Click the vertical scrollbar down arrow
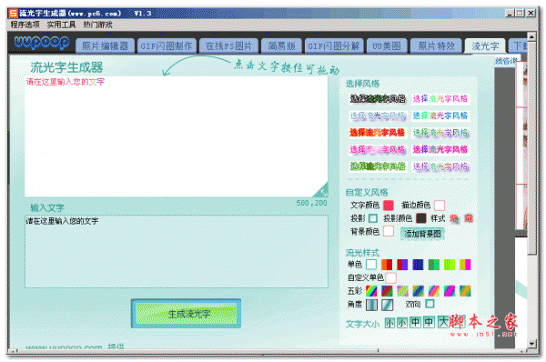The height and width of the screenshot is (362, 546). (x=531, y=344)
